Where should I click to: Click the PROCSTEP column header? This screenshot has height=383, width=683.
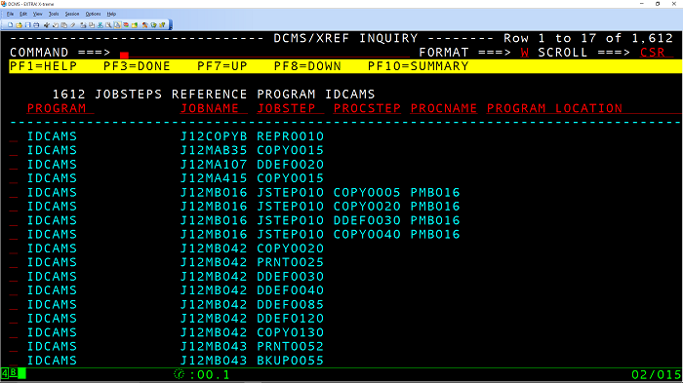(x=367, y=108)
